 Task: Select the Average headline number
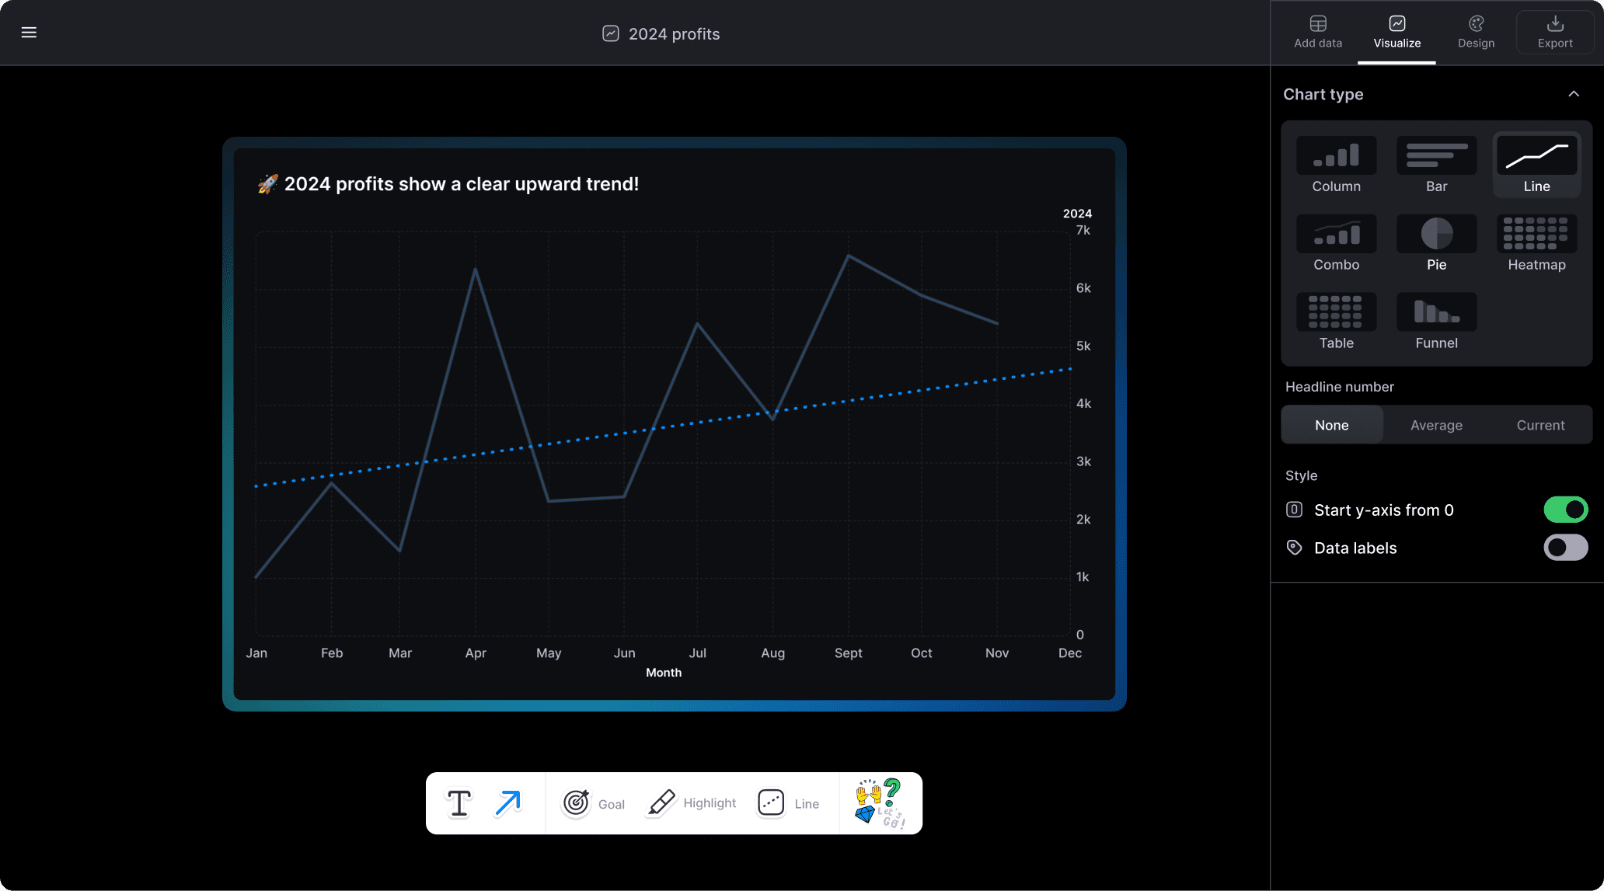point(1436,423)
